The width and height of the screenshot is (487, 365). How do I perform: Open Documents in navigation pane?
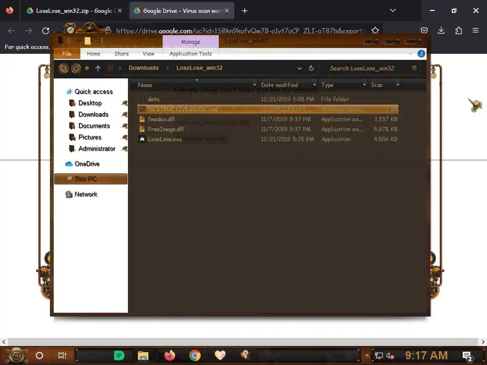(x=94, y=126)
